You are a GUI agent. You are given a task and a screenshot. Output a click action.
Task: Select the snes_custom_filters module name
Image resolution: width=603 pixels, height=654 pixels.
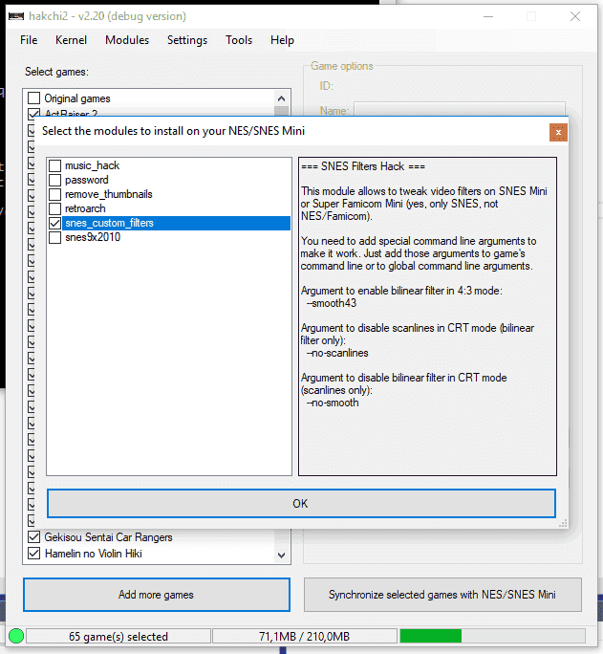110,223
